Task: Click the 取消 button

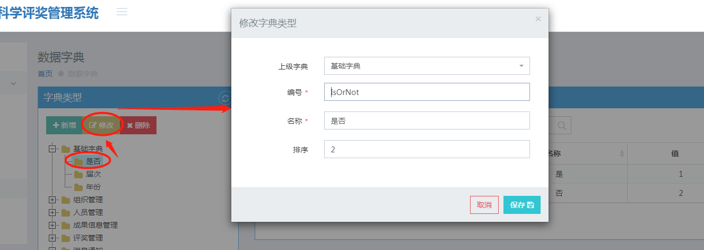Action: click(x=484, y=205)
